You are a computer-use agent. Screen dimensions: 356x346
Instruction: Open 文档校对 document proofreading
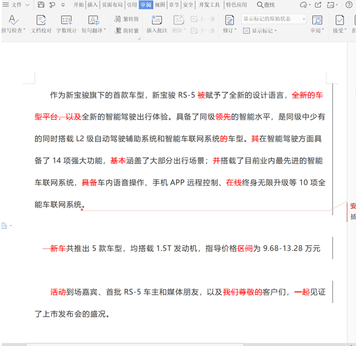tap(41, 24)
